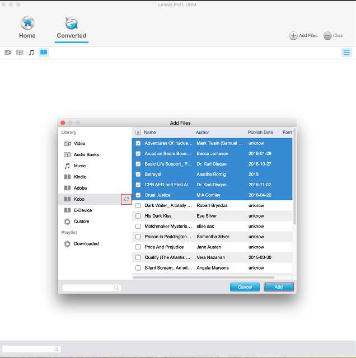Switch to the Converted tab
The height and width of the screenshot is (358, 356).
click(x=72, y=28)
